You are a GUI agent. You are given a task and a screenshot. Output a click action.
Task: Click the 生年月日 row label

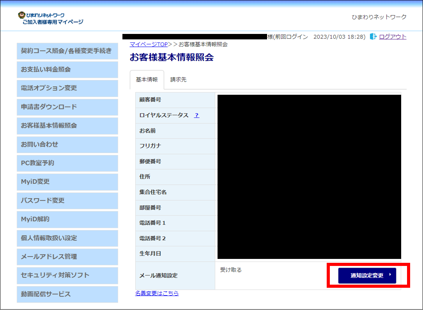[x=150, y=253]
